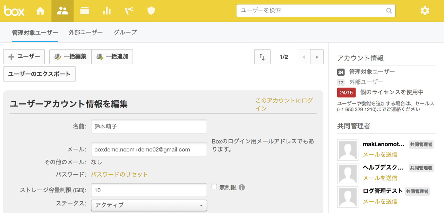
Task: Go to the next page arrow
Action: (x=317, y=57)
